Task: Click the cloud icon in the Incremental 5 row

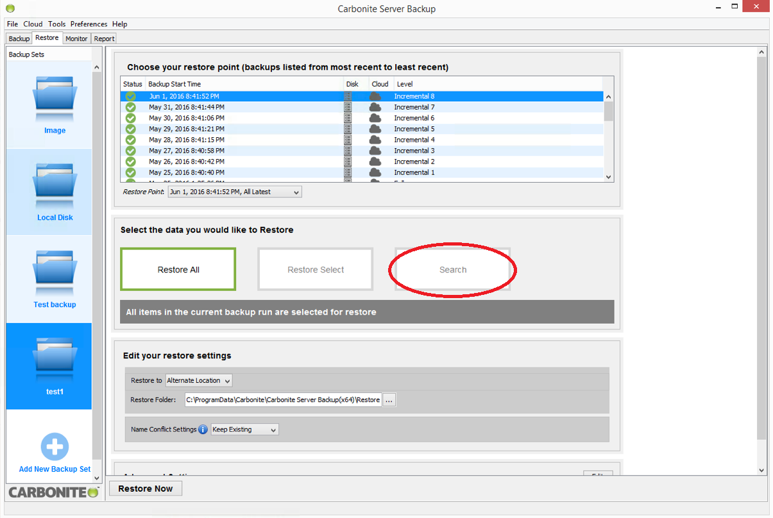Action: pos(375,129)
